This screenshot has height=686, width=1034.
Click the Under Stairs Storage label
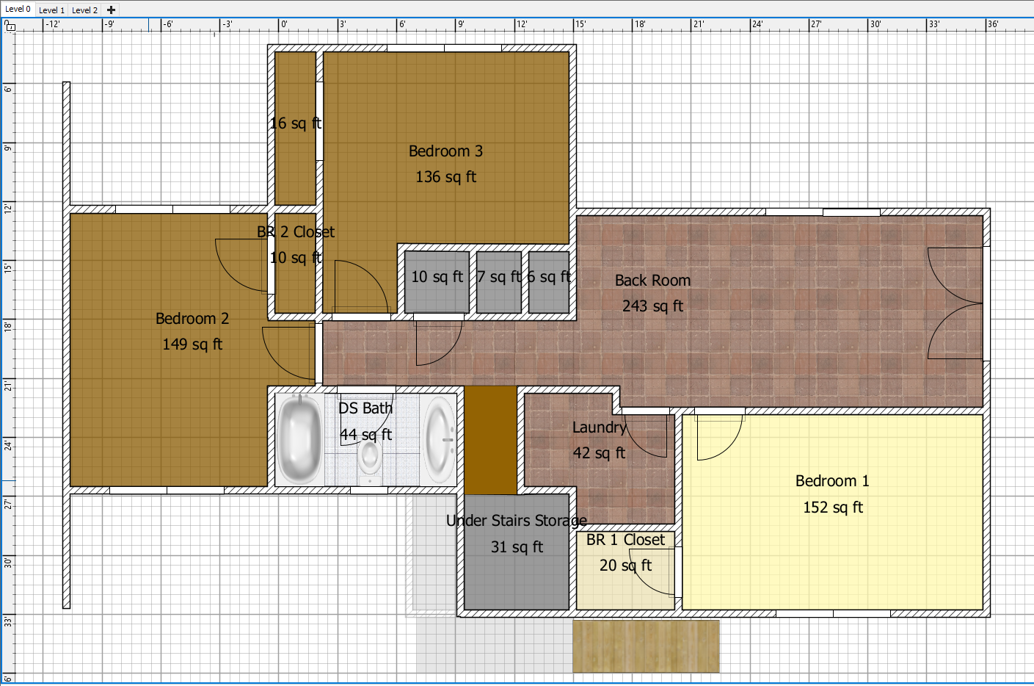pos(516,521)
